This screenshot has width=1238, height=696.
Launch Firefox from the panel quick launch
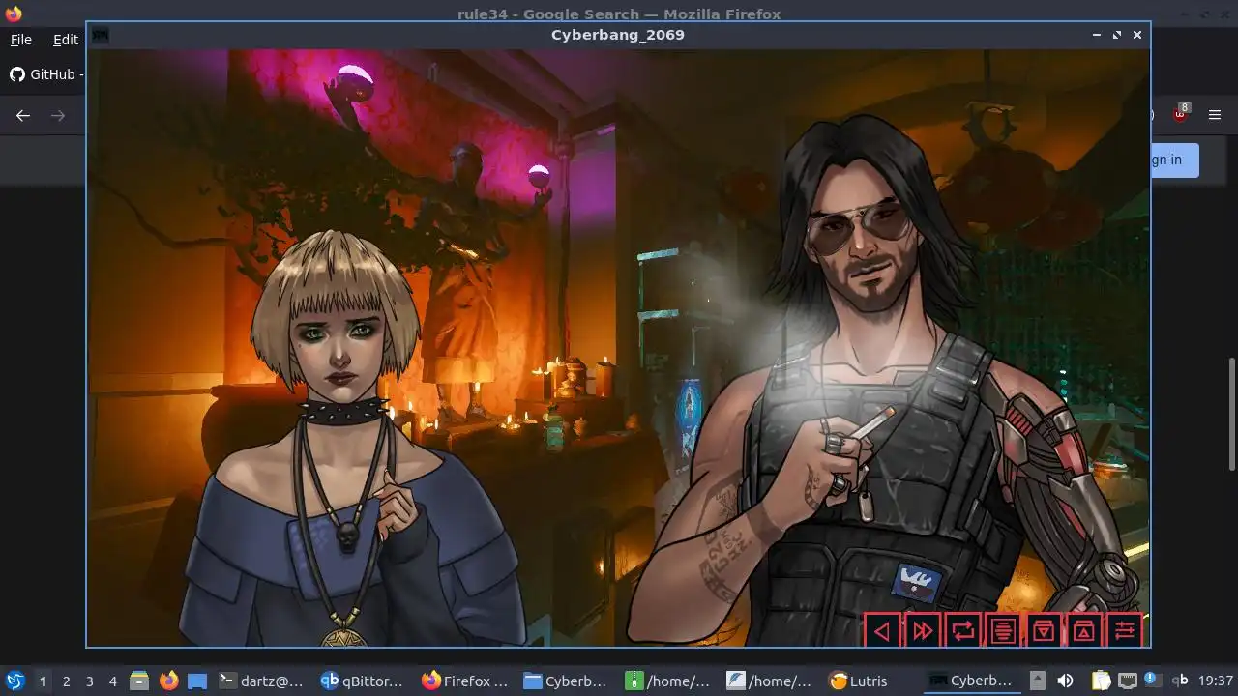169,681
